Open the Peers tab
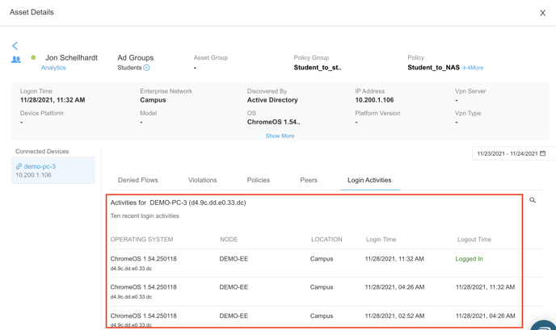The image size is (556, 330). click(x=309, y=180)
